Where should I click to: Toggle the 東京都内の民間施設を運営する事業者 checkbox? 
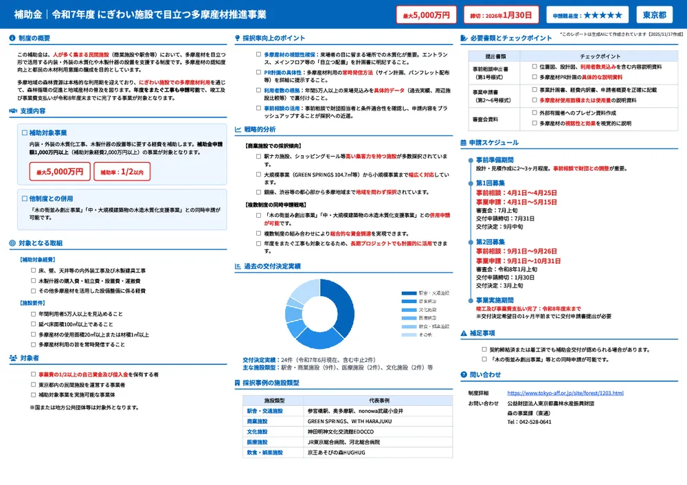[x=34, y=385]
